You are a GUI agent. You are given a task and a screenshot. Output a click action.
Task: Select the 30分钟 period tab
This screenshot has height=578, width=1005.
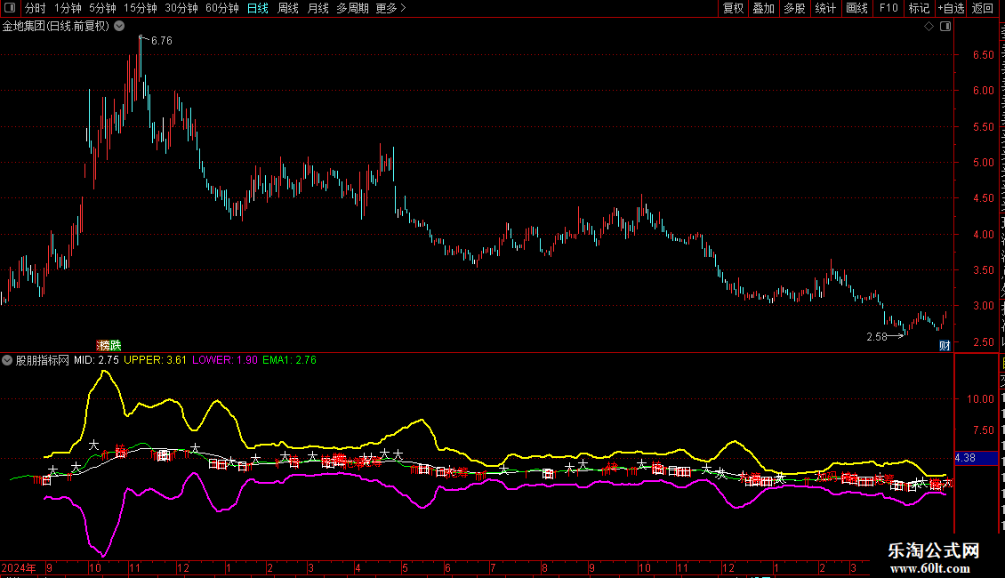pos(181,8)
